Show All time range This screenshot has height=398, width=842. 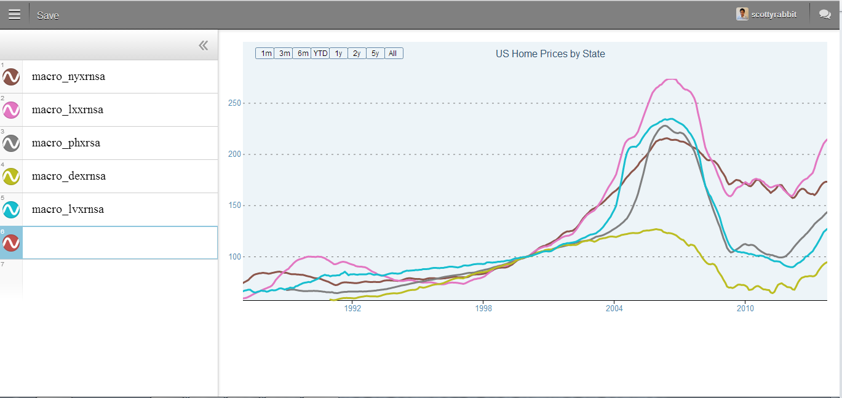point(393,54)
